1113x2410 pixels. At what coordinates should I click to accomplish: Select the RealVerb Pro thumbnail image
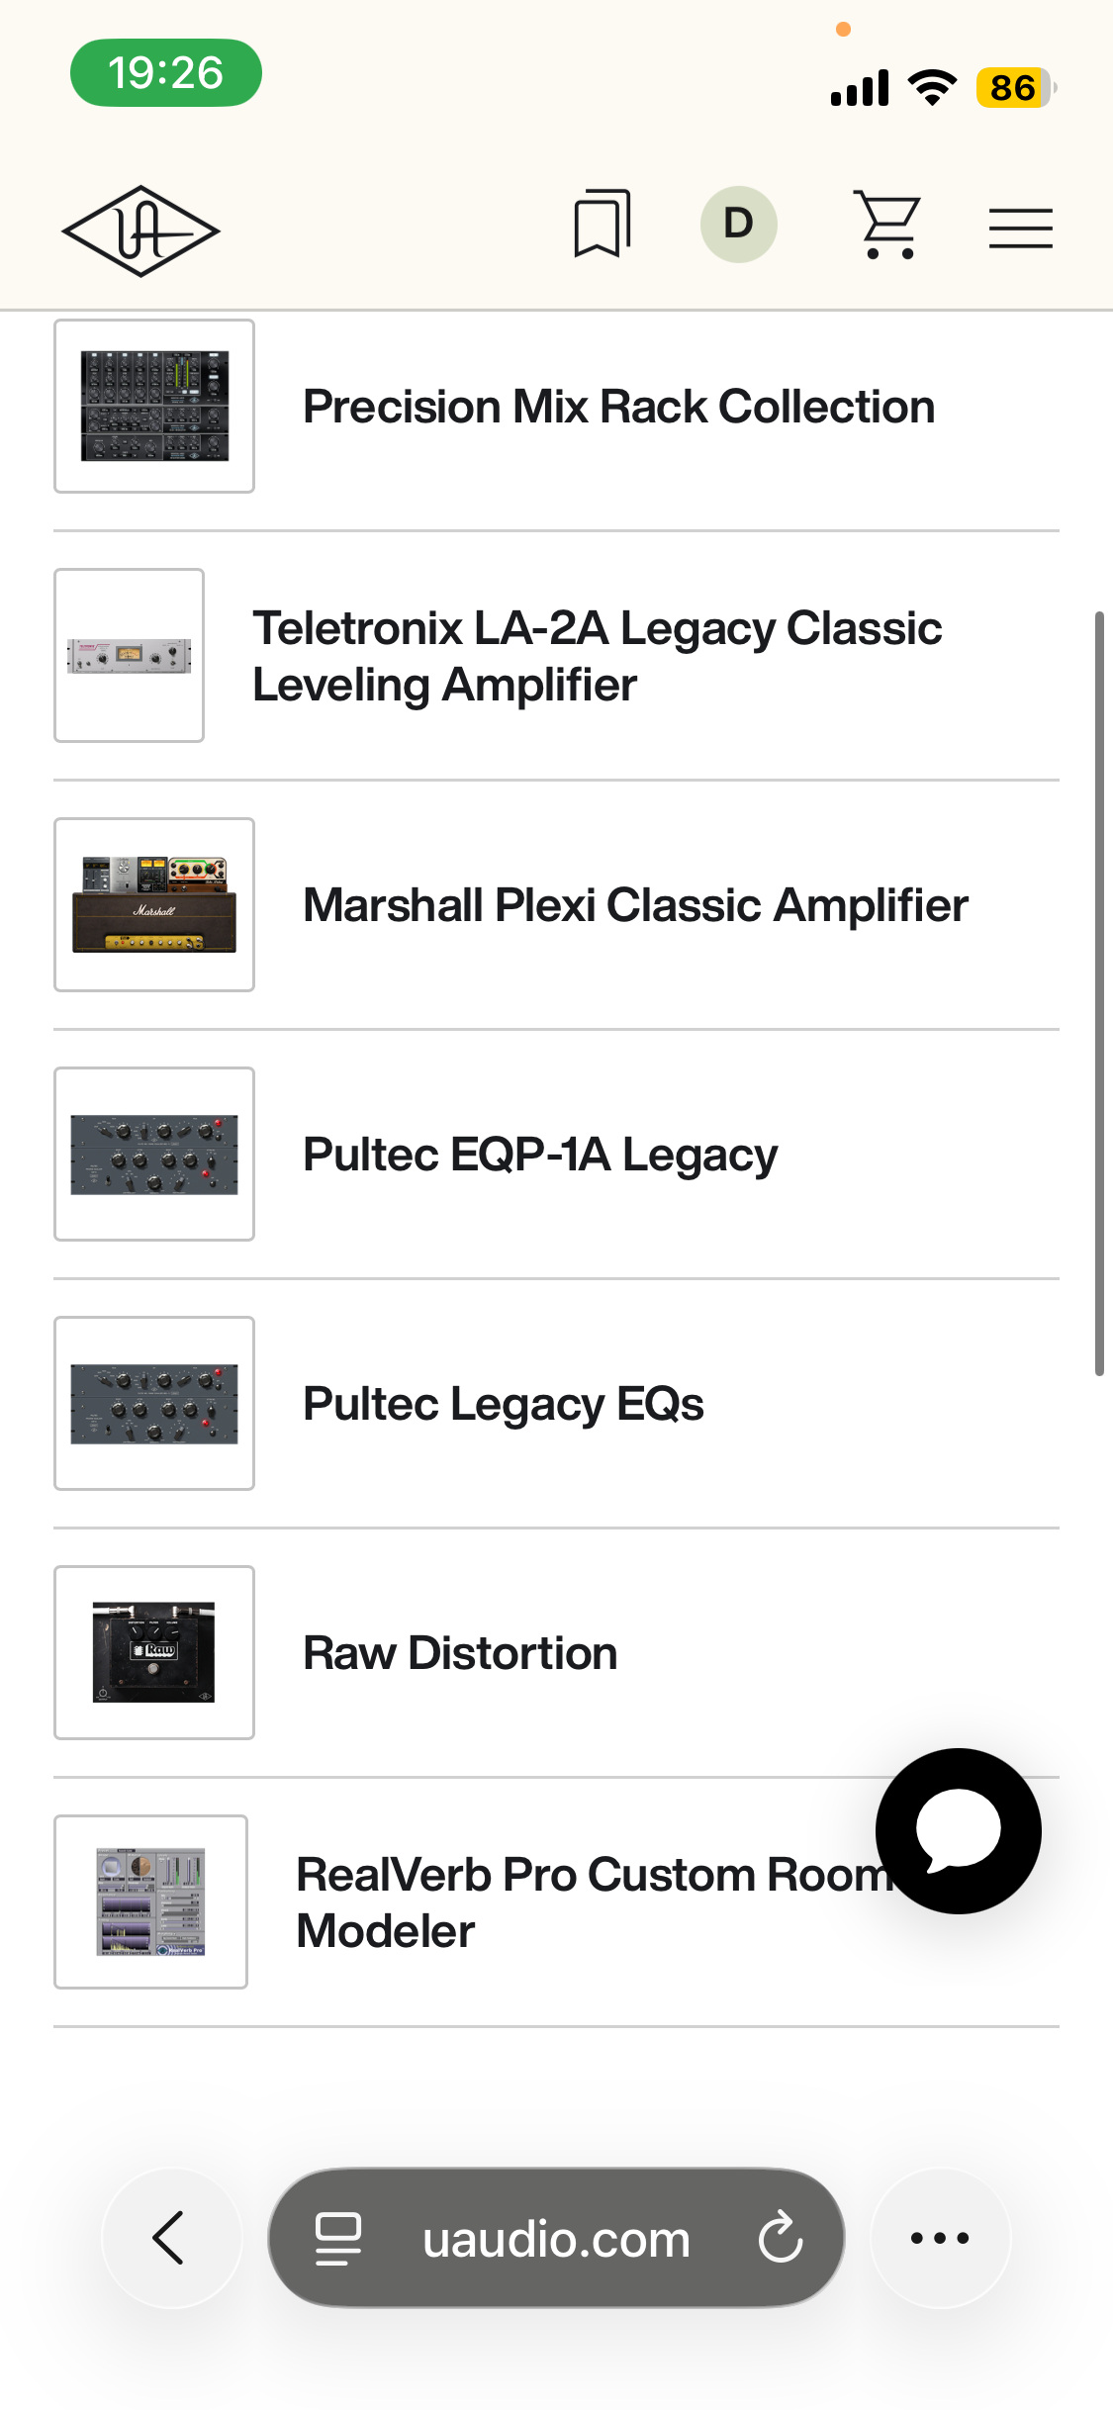click(150, 1901)
